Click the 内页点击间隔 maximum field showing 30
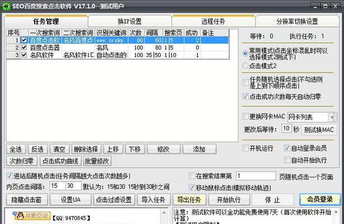Image resolution: width=344 pixels, height=224 pixels. 73,186
